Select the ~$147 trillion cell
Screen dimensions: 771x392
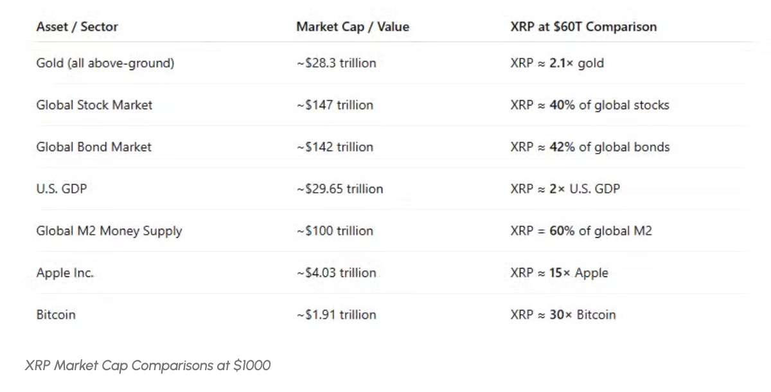coord(335,105)
